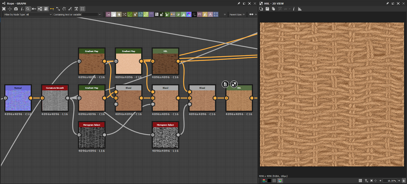Screen dimensions: 407x184
Task: Expand hidden node toolbar items via chevron
Action: click(x=225, y=14)
